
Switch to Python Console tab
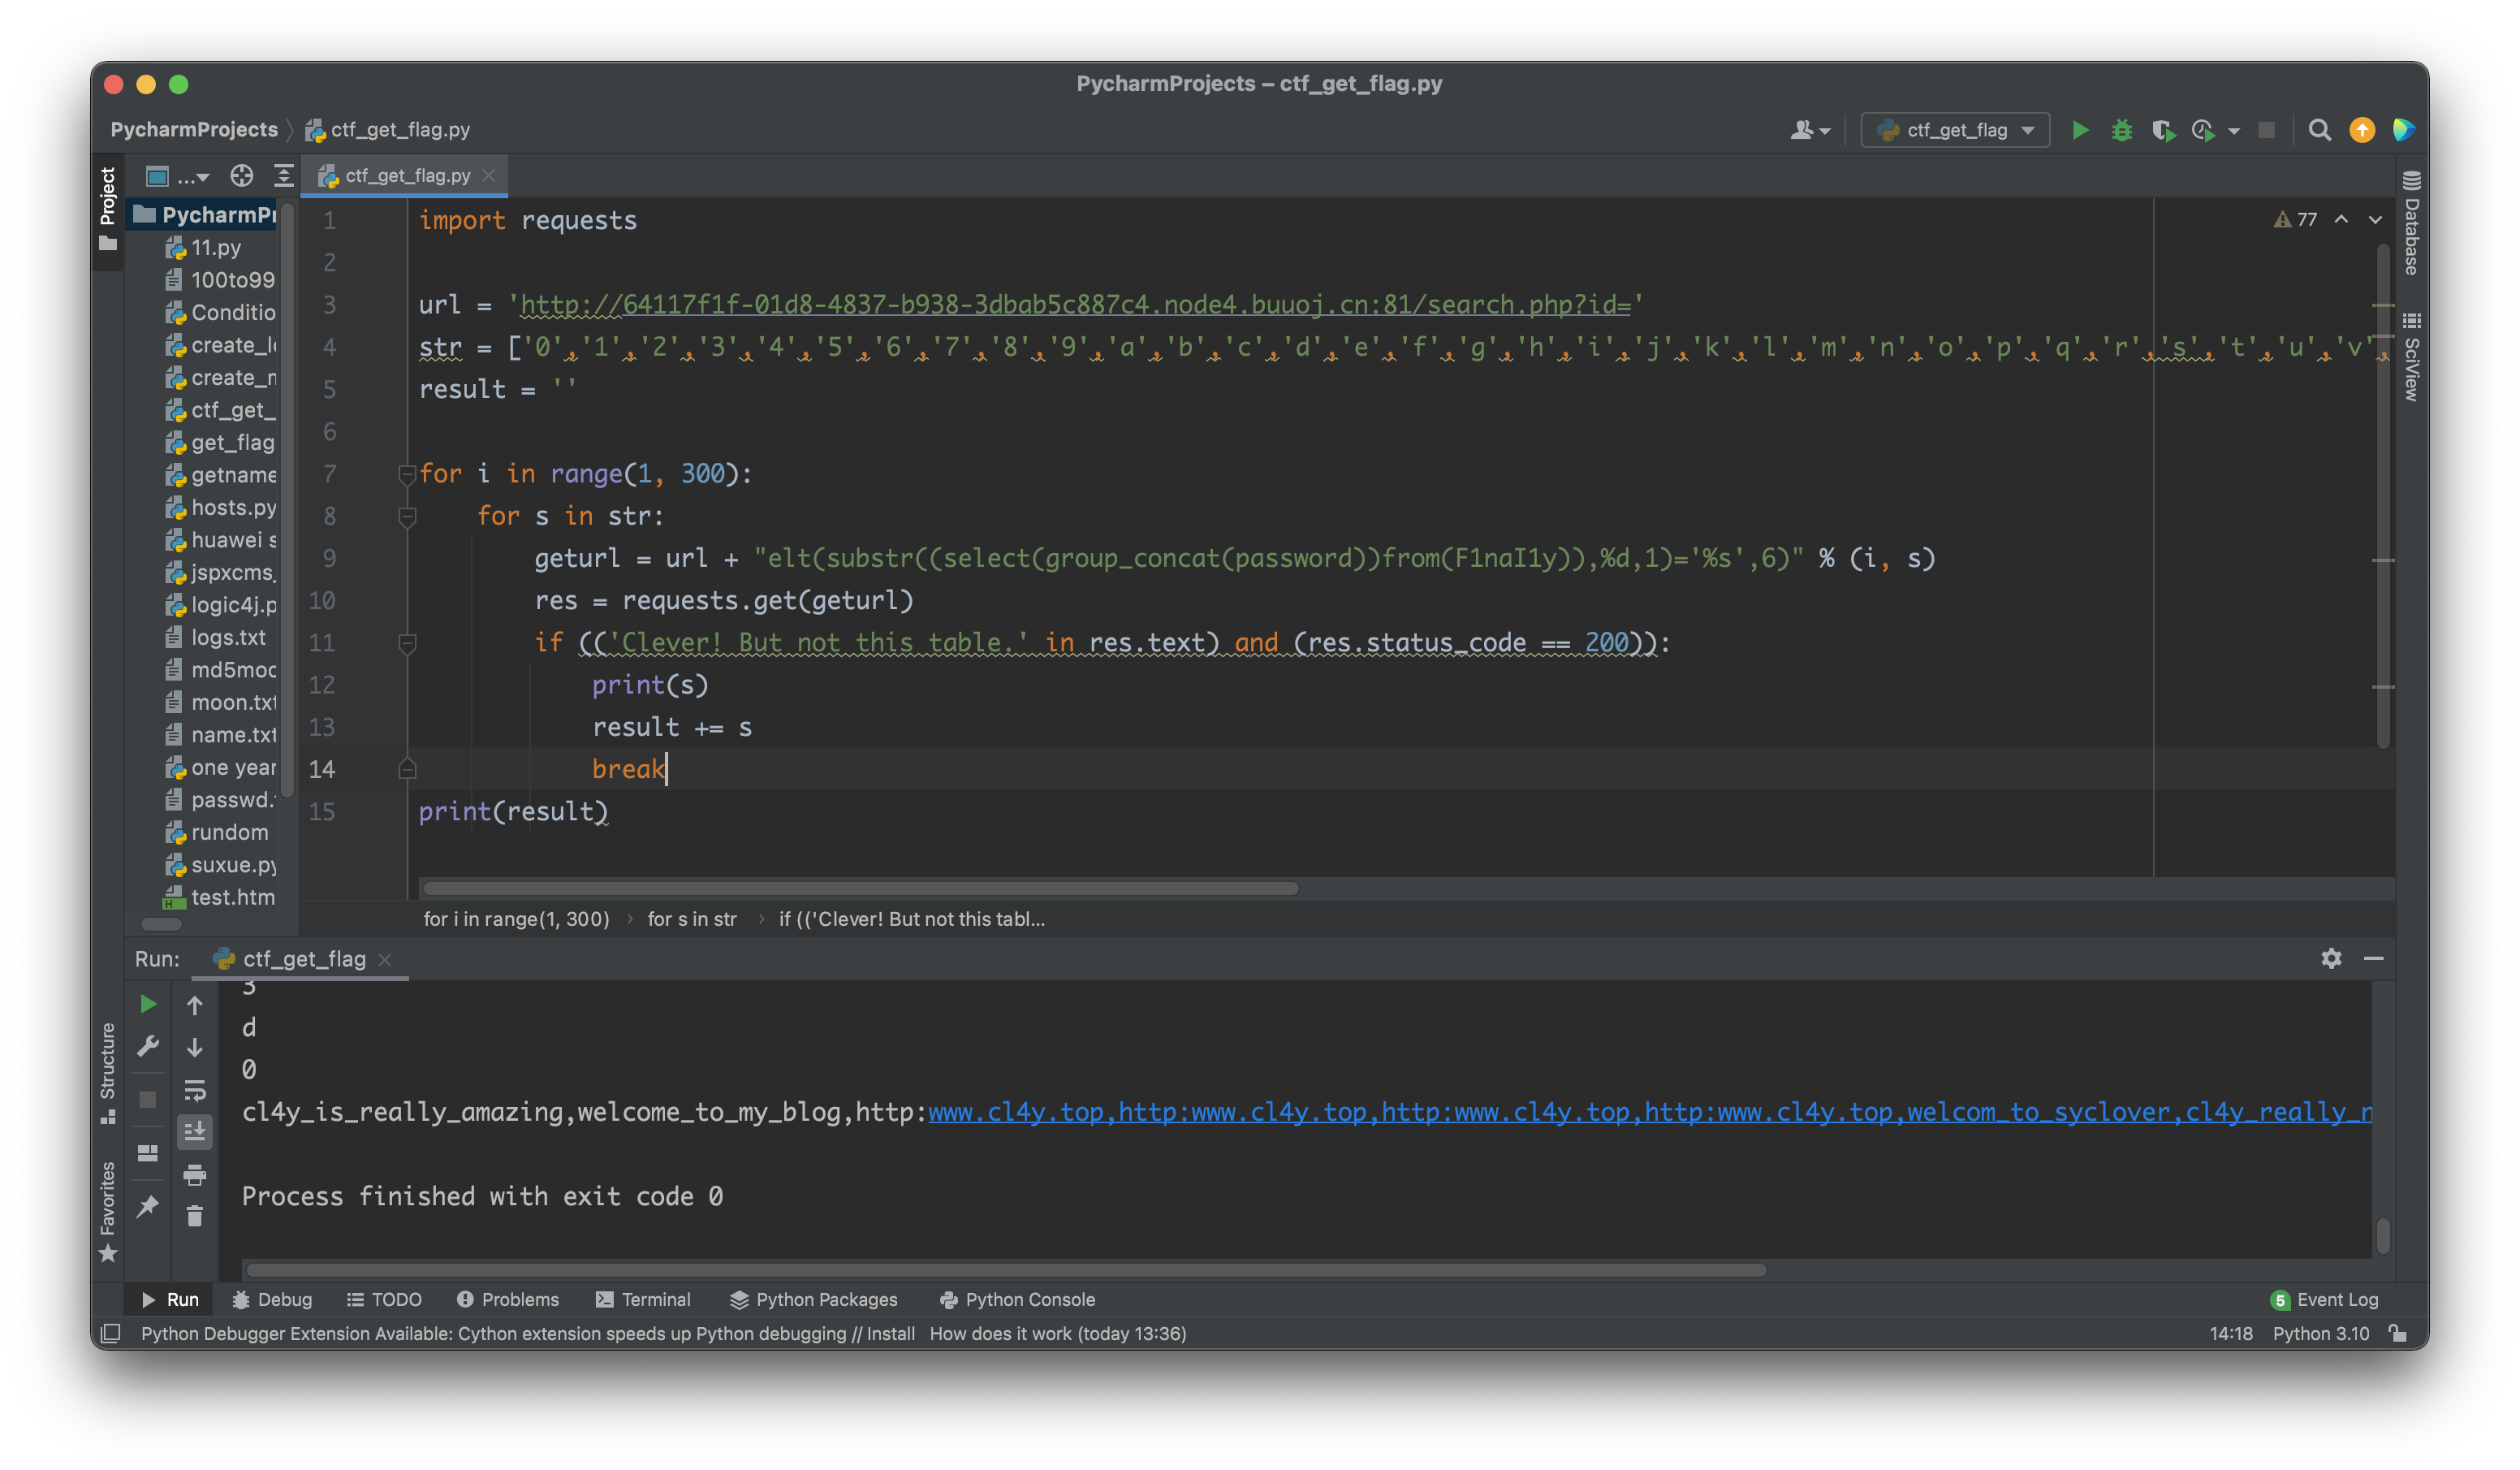point(1017,1299)
